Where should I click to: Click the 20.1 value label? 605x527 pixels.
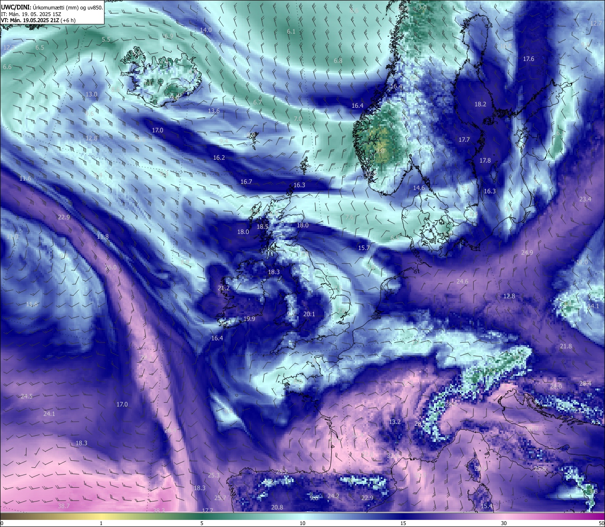309,314
